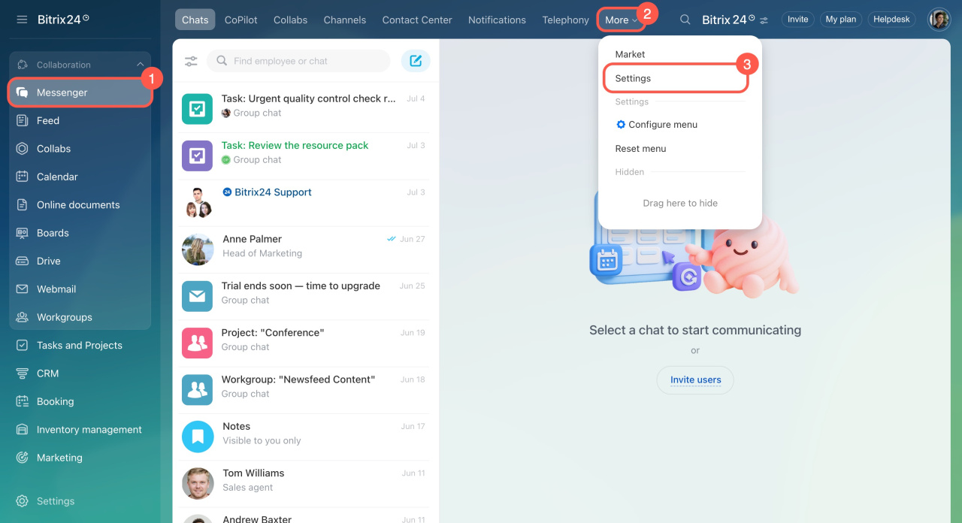962x523 pixels.
Task: Click the My plan button
Action: 841,20
